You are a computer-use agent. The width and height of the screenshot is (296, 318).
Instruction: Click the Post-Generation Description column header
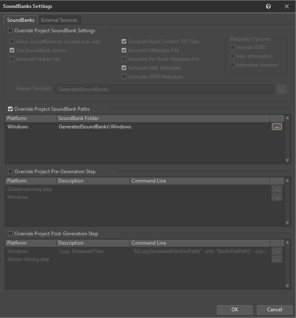(x=93, y=243)
